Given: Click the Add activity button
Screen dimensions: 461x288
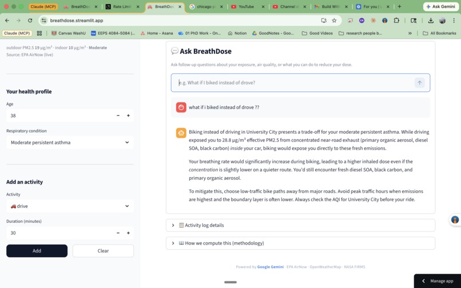Looking at the screenshot, I should coord(37,251).
